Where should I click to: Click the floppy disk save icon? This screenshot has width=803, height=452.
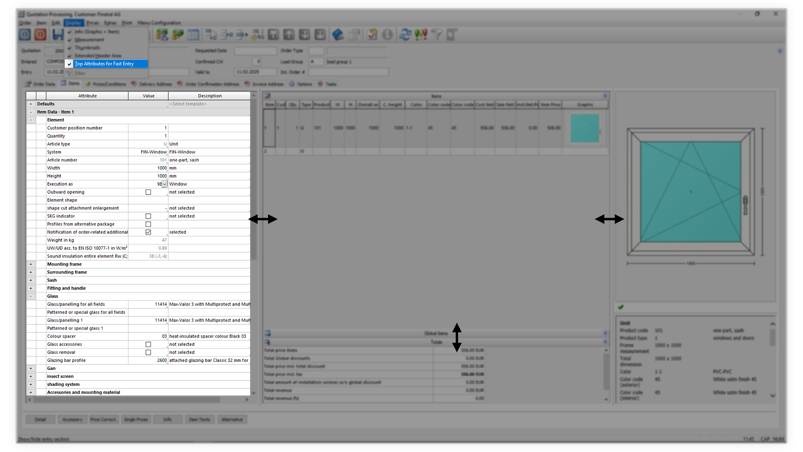coord(58,35)
